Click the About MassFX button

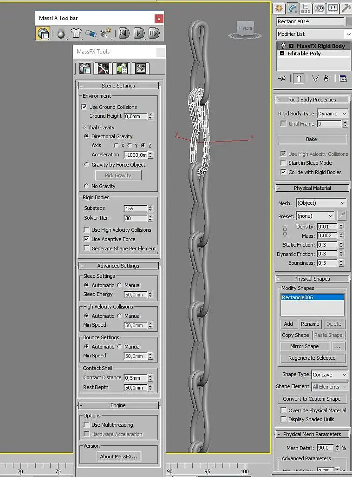point(118,457)
